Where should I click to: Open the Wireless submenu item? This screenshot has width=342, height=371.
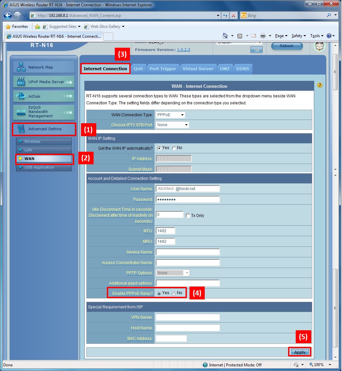(44, 141)
